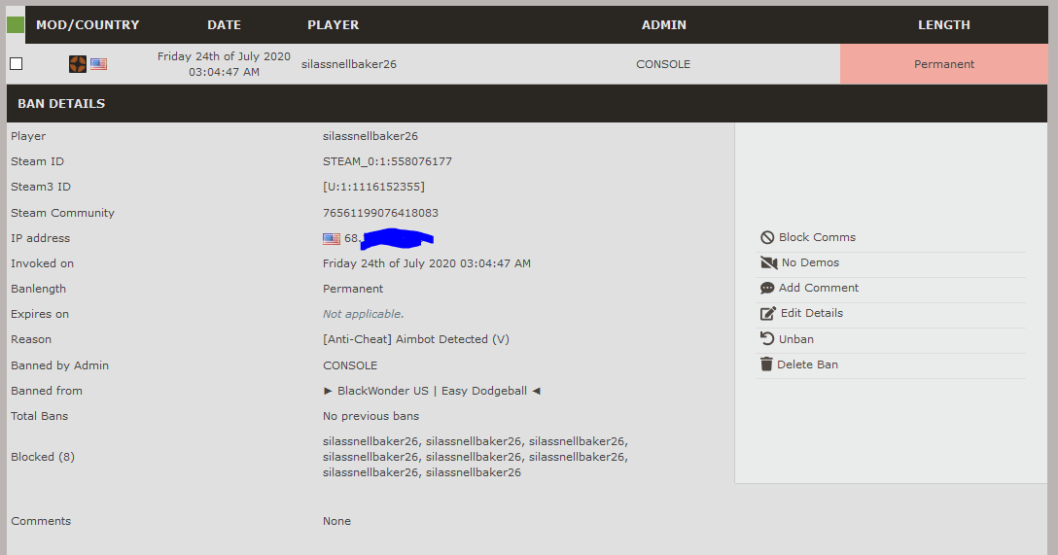The image size is (1058, 555).
Task: Sort by the MOD/COUNTRY column header
Action: (x=88, y=25)
